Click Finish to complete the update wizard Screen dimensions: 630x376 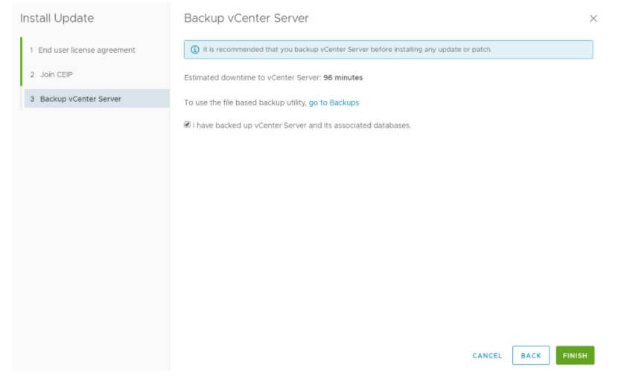[x=575, y=355]
